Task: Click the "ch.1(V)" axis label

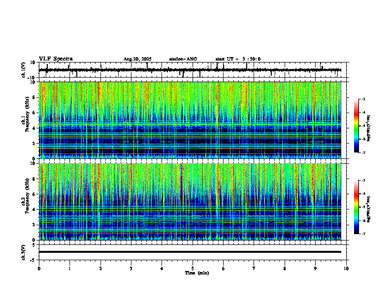Action: pyautogui.click(x=24, y=70)
